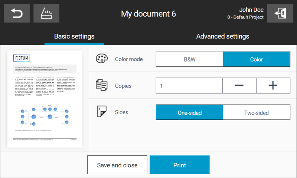This screenshot has width=297, height=178.
Task: Focus the copies number field
Action: click(x=189, y=86)
